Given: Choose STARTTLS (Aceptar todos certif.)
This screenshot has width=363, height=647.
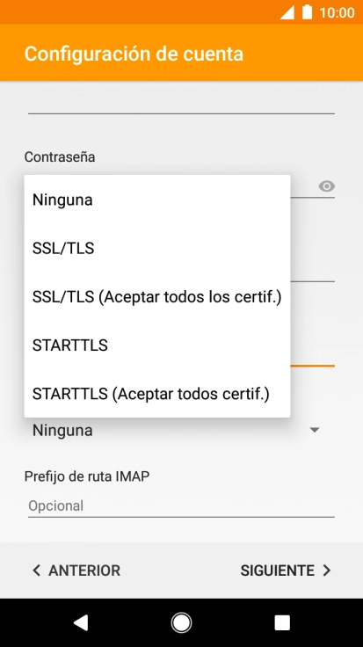Looking at the screenshot, I should (x=157, y=394).
